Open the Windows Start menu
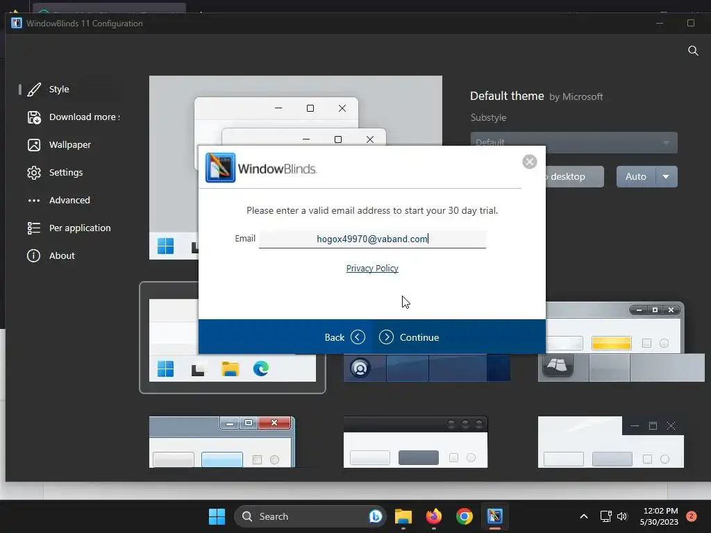This screenshot has height=533, width=711. [217, 516]
